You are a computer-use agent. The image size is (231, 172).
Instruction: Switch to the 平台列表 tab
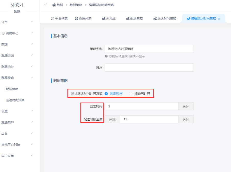pos(59,19)
